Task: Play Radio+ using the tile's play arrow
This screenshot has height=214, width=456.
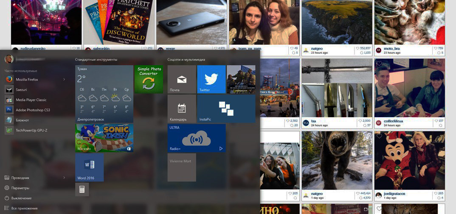Action: tap(221, 148)
